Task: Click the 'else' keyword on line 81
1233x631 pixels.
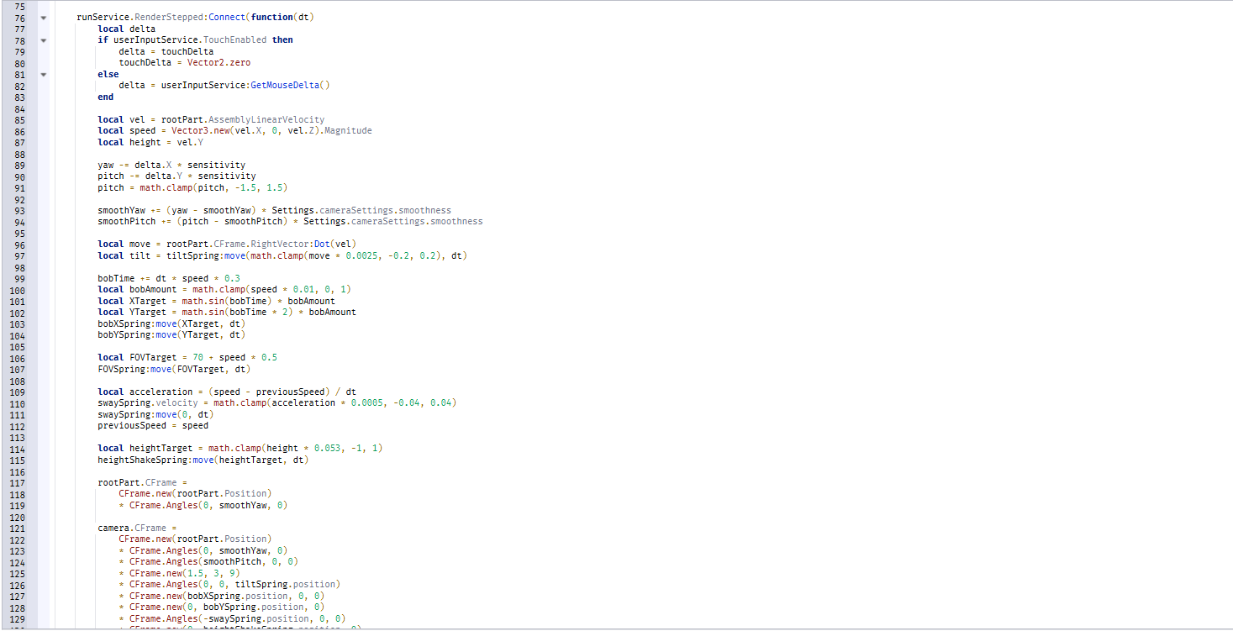Action: point(108,74)
